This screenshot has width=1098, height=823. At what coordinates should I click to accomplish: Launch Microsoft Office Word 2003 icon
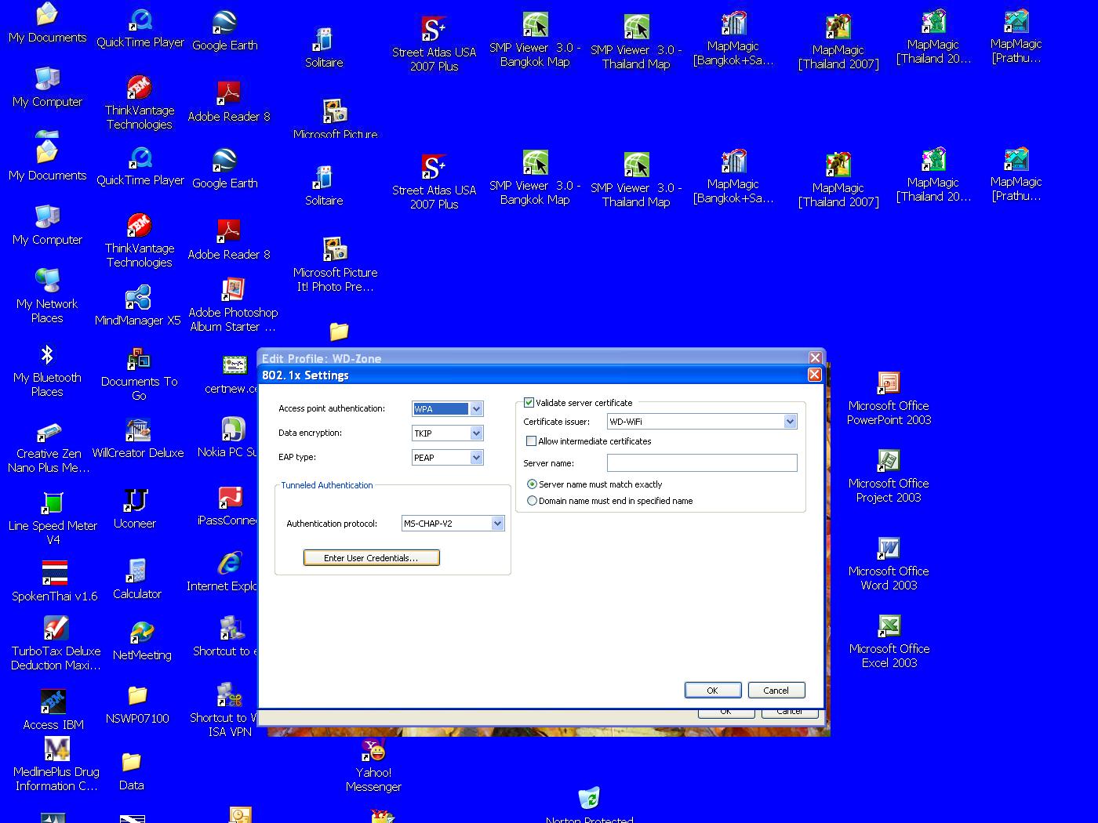(x=889, y=549)
